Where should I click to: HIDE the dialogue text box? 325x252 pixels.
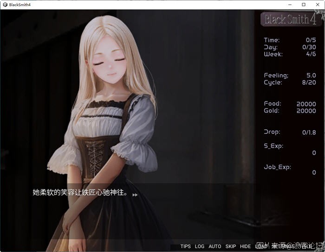coord(245,246)
